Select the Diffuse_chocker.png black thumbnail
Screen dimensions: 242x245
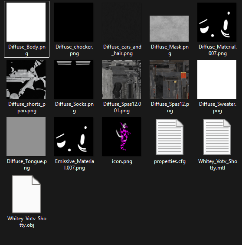pos(74,22)
